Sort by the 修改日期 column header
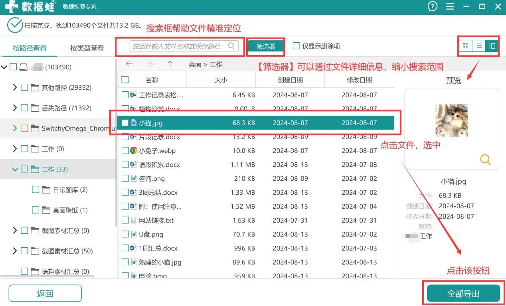The width and height of the screenshot is (506, 306). click(359, 80)
